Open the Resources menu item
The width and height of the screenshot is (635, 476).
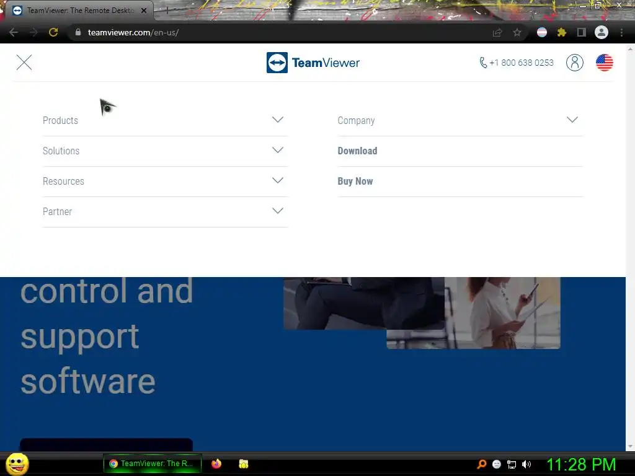[64, 182]
